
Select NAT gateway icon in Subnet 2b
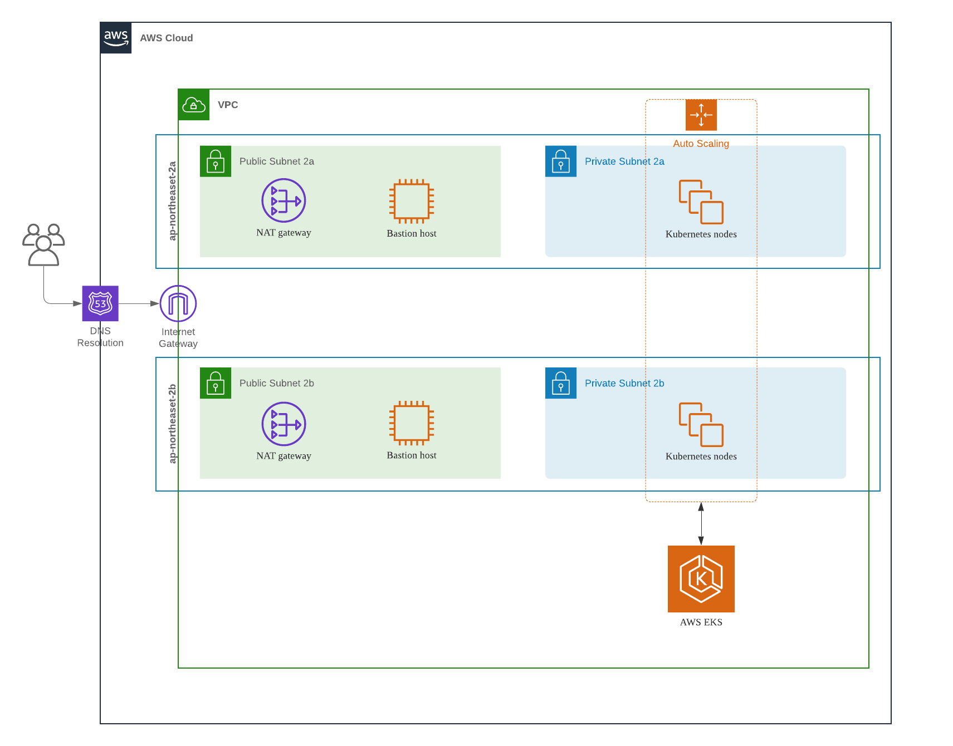coord(284,424)
